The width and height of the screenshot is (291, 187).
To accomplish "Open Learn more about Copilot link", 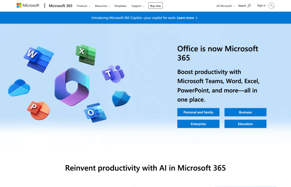I will click(x=187, y=18).
